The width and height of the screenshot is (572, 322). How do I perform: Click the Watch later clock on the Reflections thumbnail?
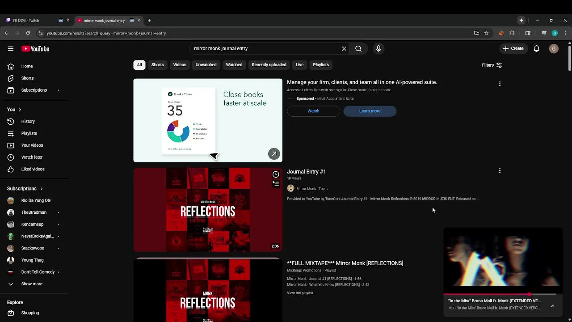pyautogui.click(x=276, y=174)
